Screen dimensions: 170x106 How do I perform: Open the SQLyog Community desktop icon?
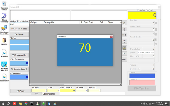(x=4, y=18)
